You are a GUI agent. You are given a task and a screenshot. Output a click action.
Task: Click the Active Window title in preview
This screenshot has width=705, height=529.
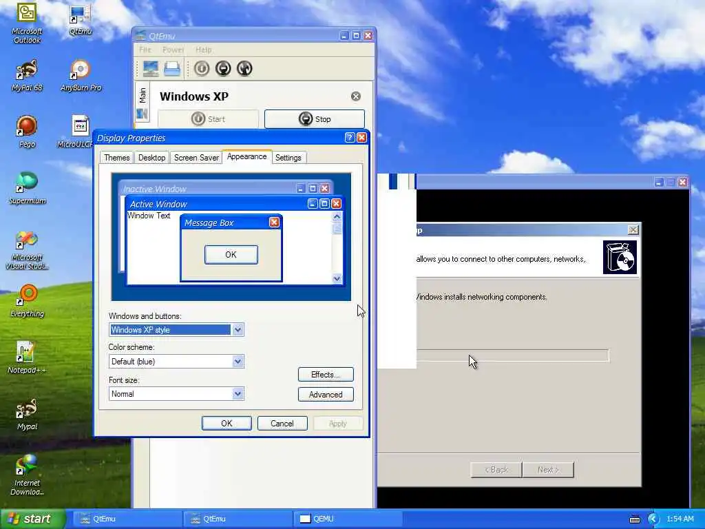click(158, 204)
